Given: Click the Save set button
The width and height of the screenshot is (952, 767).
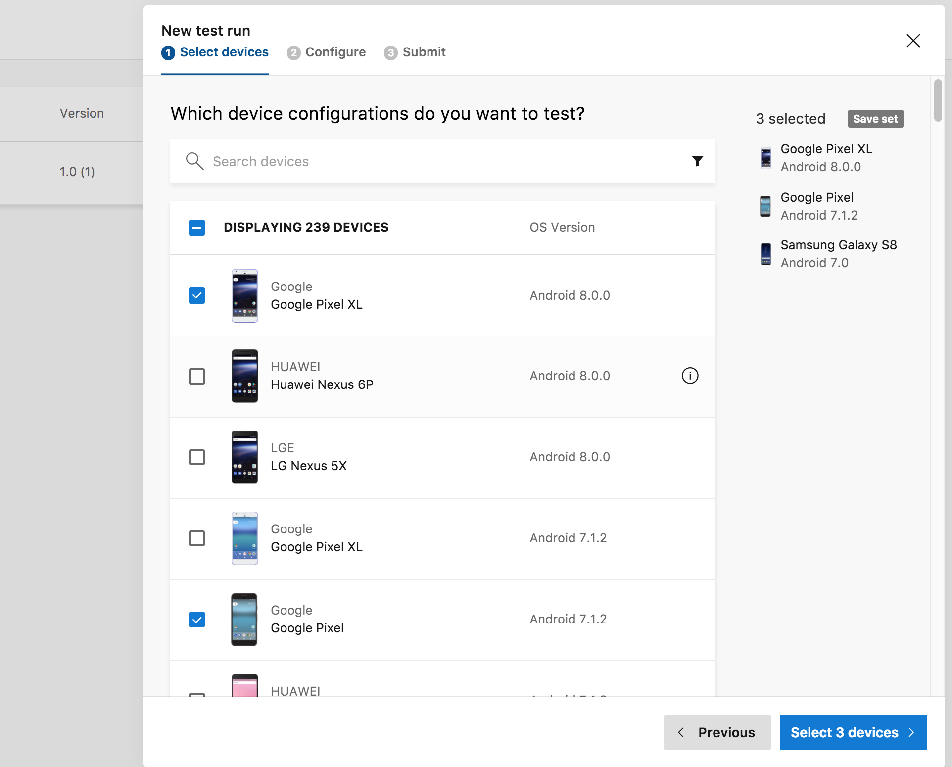Looking at the screenshot, I should (x=875, y=119).
